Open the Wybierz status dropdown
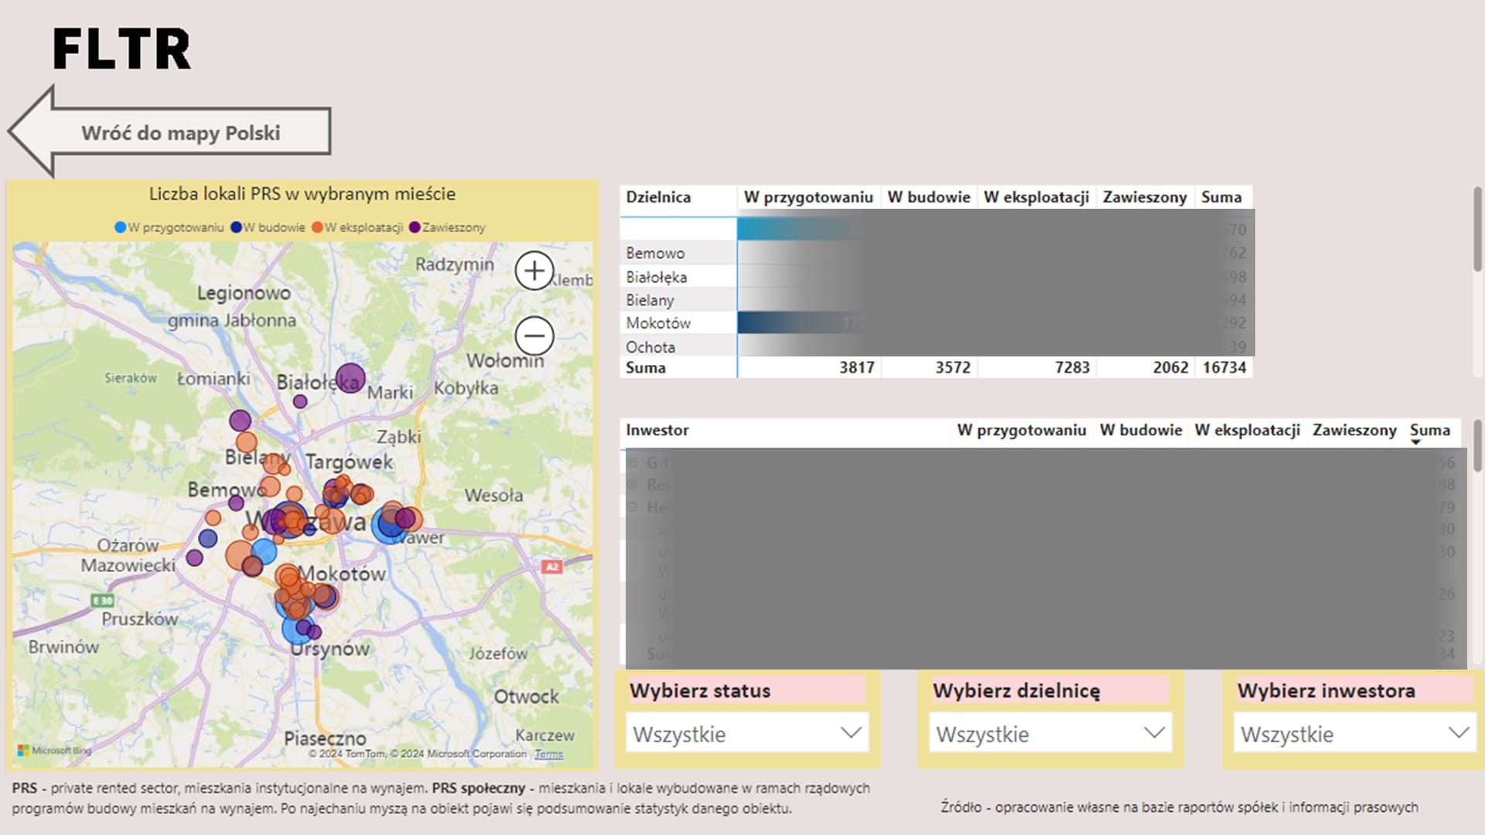This screenshot has height=835, width=1485. (747, 733)
